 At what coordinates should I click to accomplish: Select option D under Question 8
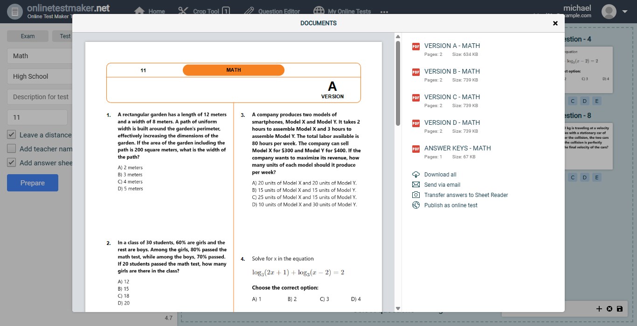pyautogui.click(x=585, y=177)
